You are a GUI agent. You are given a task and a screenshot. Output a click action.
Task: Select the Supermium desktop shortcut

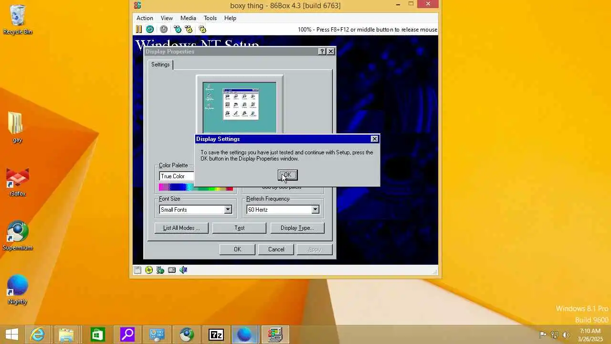pos(18,236)
